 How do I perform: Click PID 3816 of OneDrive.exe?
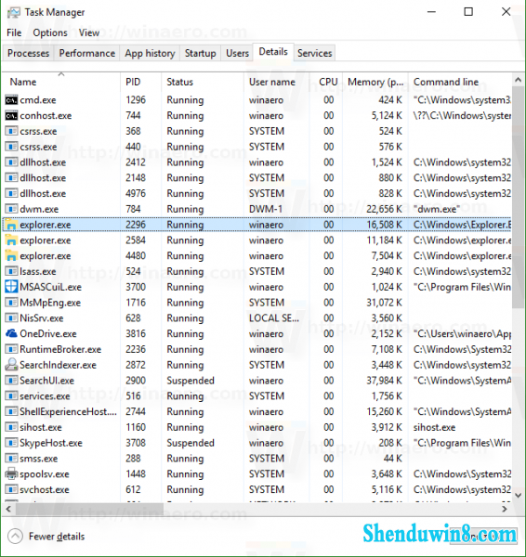(136, 334)
